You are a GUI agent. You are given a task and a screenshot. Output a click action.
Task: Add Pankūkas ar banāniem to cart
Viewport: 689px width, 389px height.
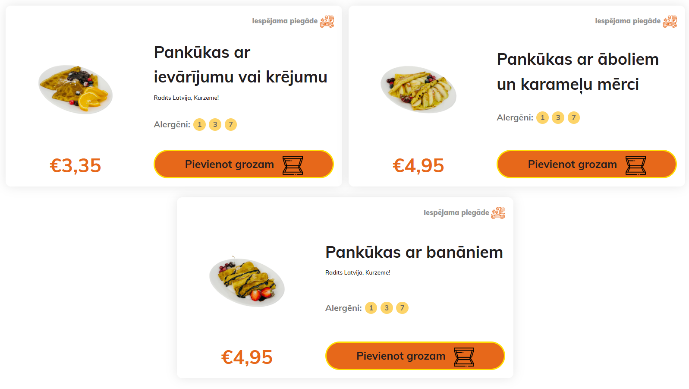coord(415,356)
